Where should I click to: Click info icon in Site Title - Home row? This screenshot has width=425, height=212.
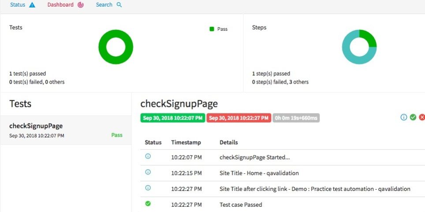click(148, 172)
